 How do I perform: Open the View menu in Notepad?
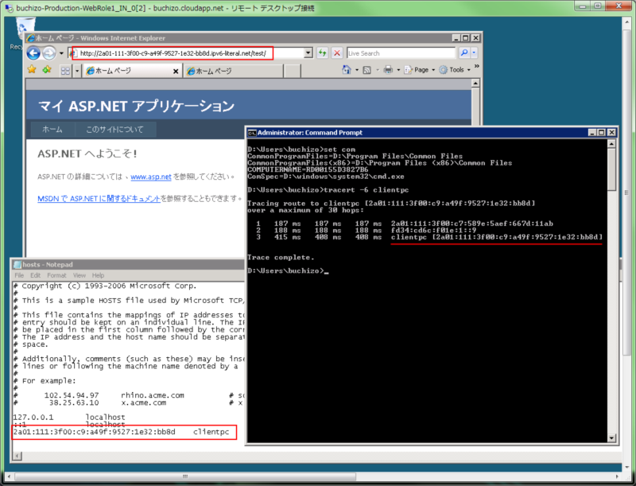pyautogui.click(x=79, y=275)
